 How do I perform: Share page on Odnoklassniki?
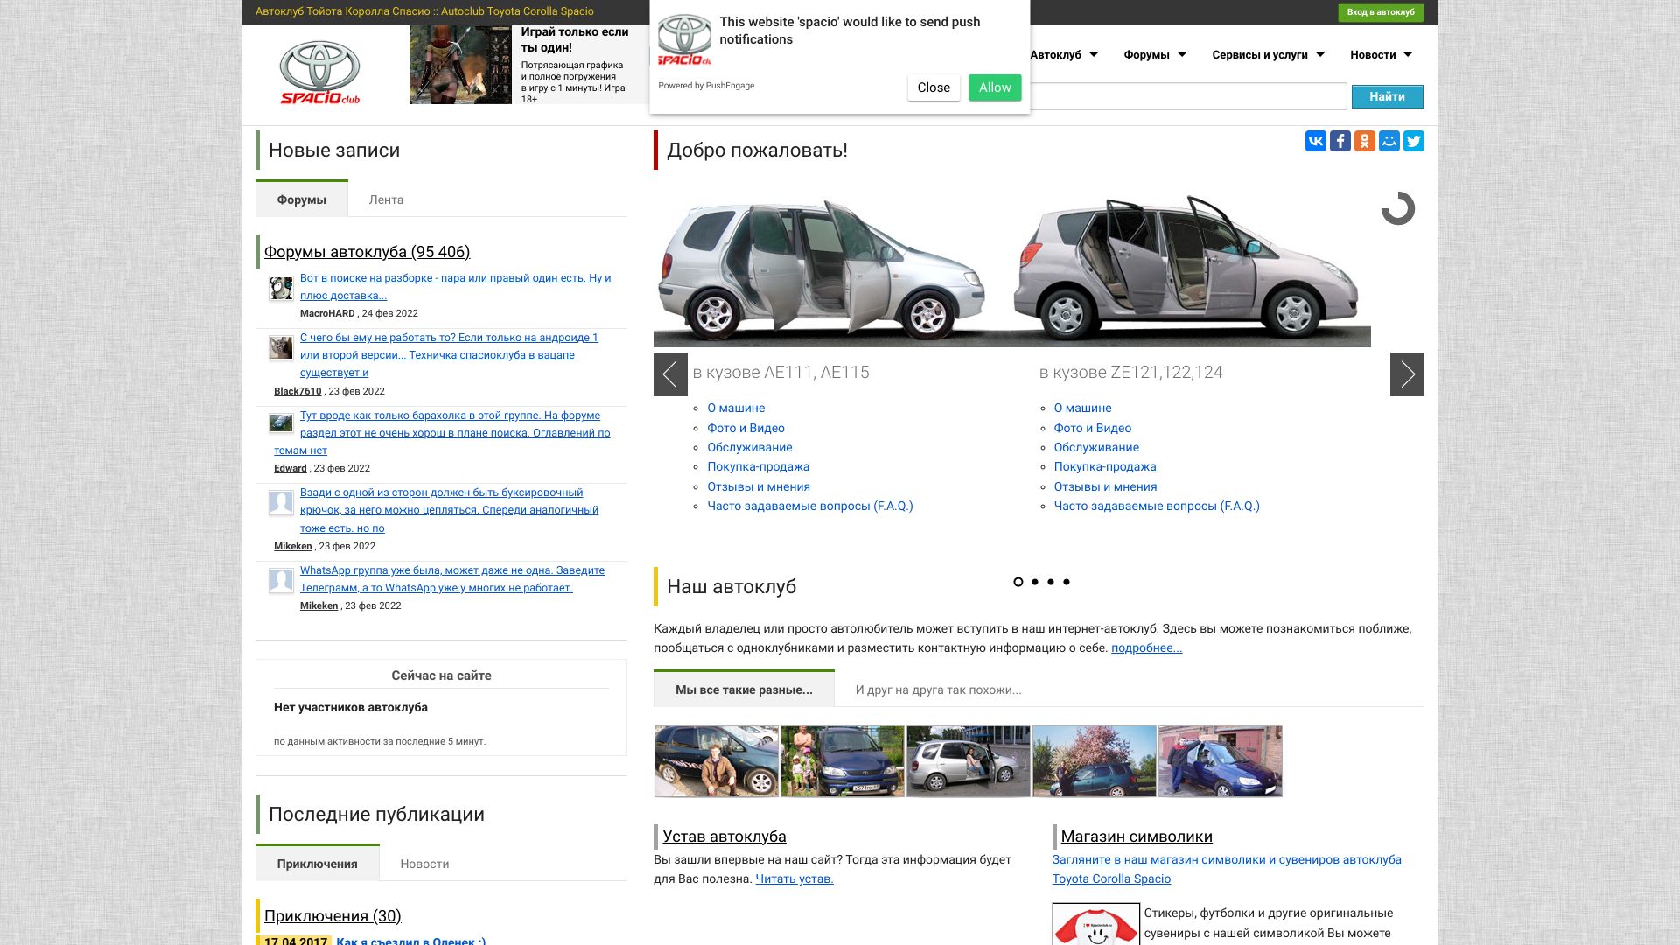[x=1365, y=141]
